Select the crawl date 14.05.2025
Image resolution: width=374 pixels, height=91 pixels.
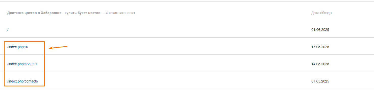[x=320, y=64]
